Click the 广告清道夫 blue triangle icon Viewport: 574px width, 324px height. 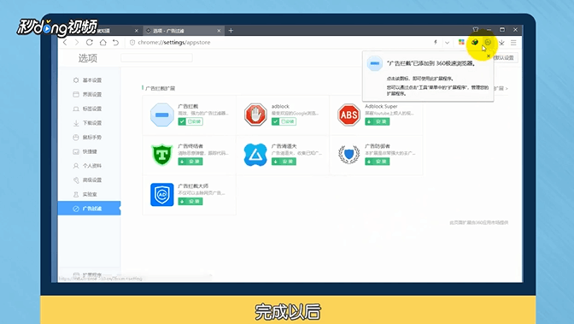coord(255,154)
